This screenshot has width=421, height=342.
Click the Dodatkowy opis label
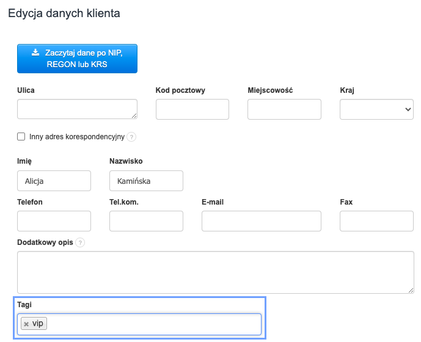[x=45, y=242]
